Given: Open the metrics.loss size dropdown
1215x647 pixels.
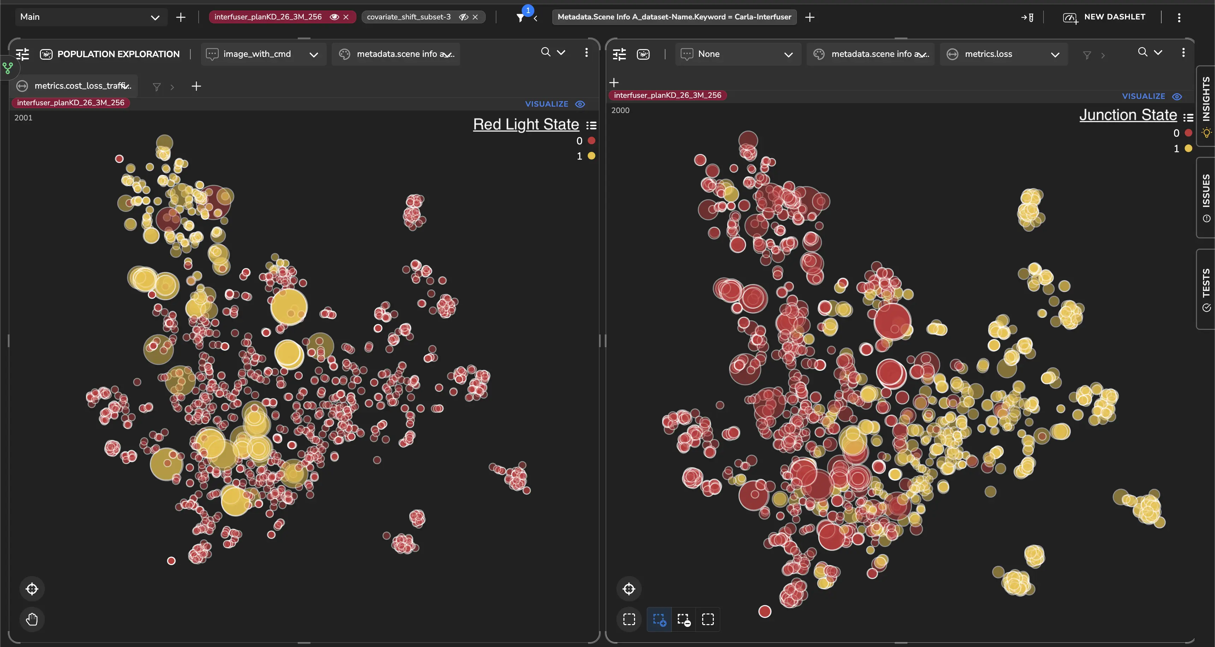Looking at the screenshot, I should coord(1055,54).
